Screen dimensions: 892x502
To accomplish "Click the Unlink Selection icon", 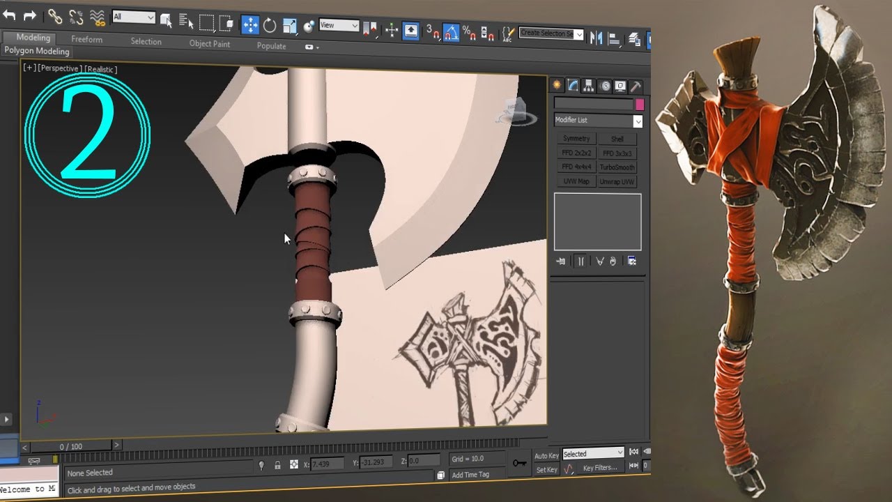I will [x=76, y=17].
